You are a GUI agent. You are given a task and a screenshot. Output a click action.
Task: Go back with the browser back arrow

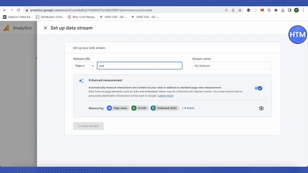pyautogui.click(x=5, y=10)
